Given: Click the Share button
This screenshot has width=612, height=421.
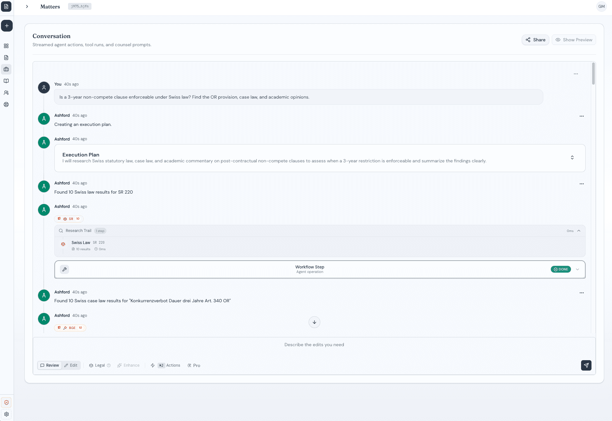Looking at the screenshot, I should pos(535,40).
